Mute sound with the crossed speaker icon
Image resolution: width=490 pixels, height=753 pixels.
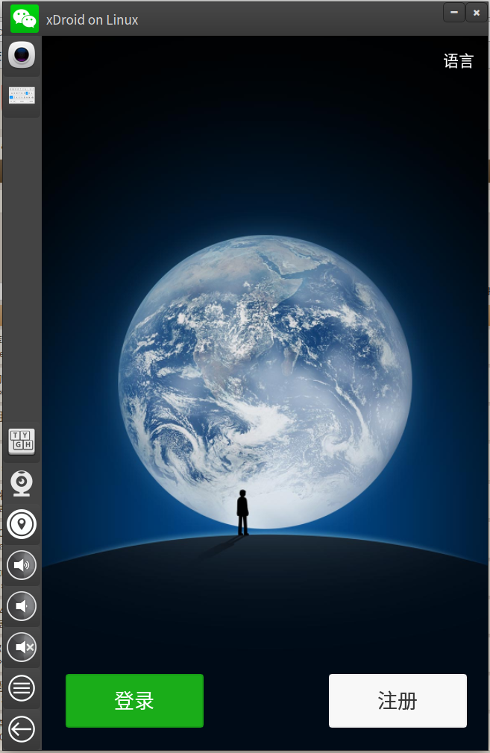click(22, 647)
